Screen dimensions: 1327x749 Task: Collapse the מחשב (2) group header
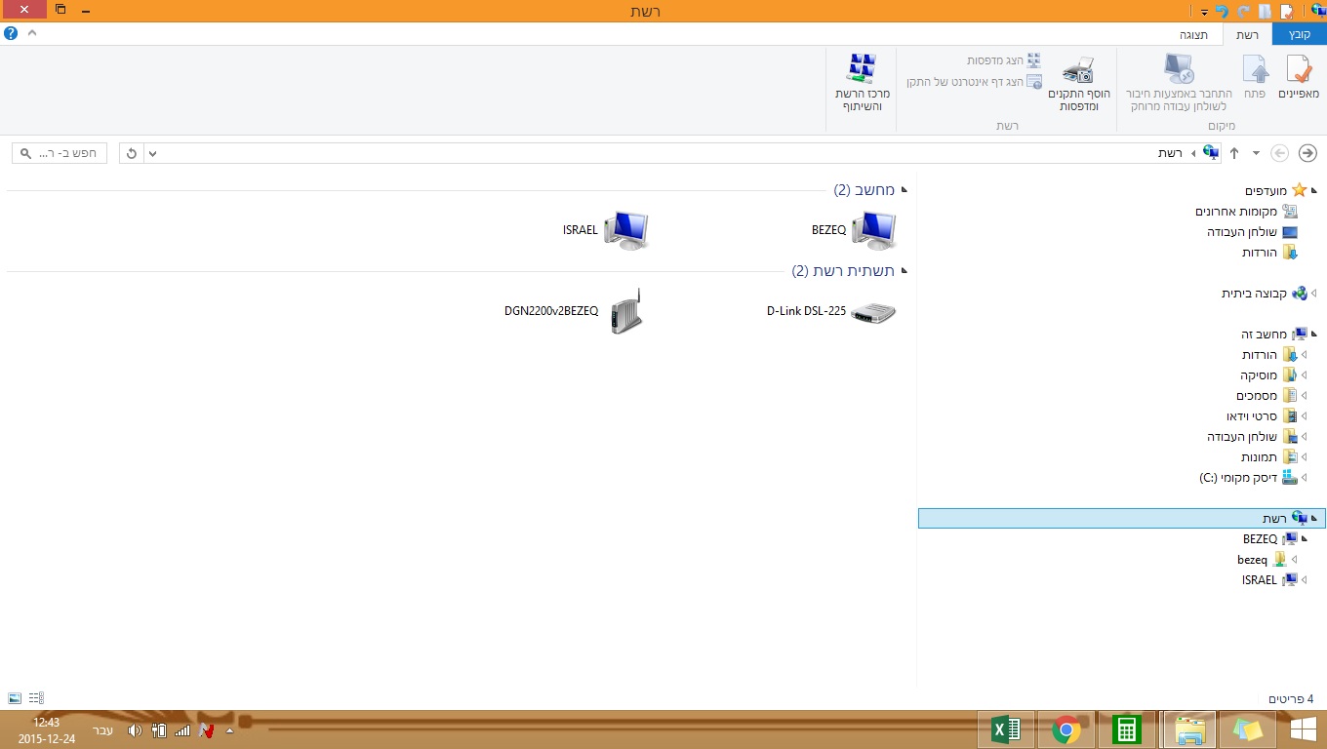(904, 190)
